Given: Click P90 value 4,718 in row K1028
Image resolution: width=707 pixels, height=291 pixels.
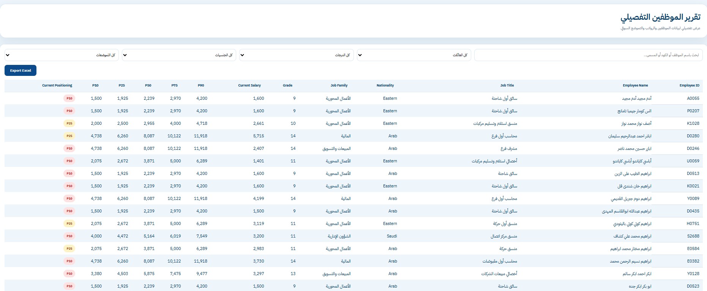Looking at the screenshot, I should coord(202,123).
